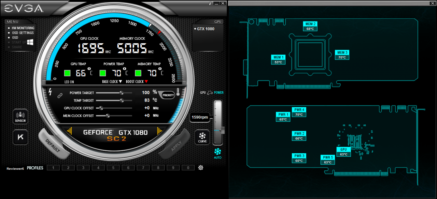Select GTX 1080 in GPU list

(206, 29)
